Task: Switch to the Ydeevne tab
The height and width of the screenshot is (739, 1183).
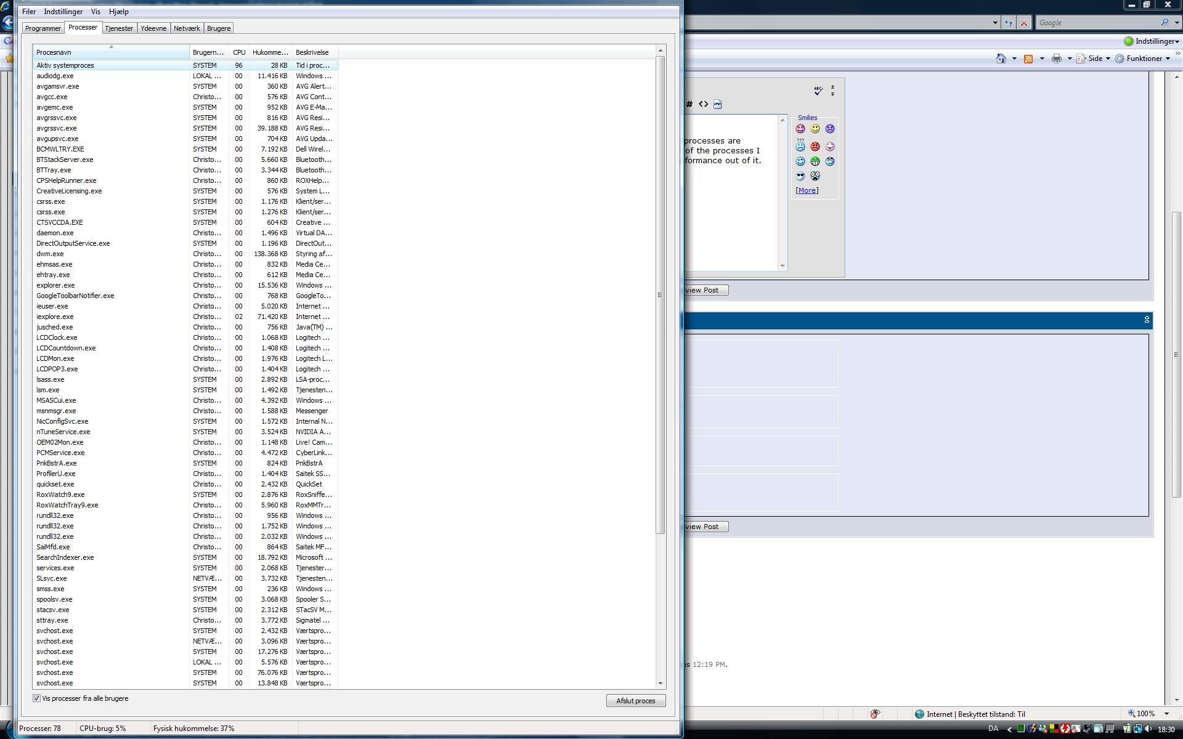Action: coord(153,28)
